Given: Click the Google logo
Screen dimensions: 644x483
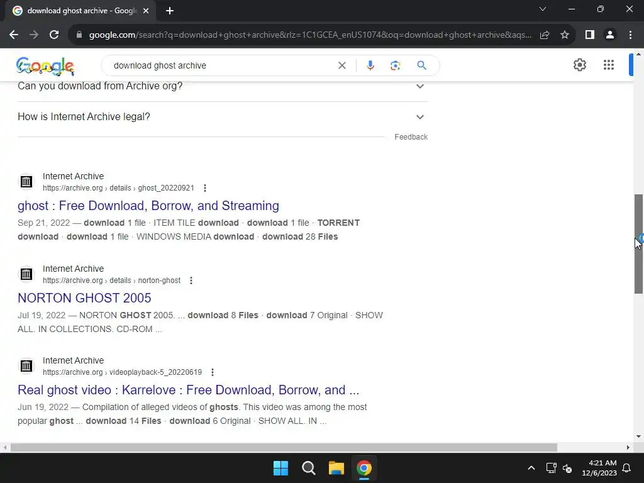Looking at the screenshot, I should point(45,66).
